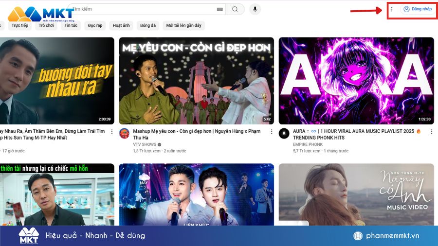Select the Trực tiếp filter chip

(x=20, y=26)
